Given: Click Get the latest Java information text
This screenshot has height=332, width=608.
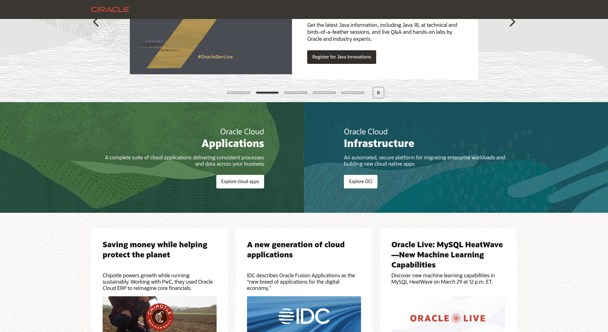Looking at the screenshot, I should click(382, 32).
